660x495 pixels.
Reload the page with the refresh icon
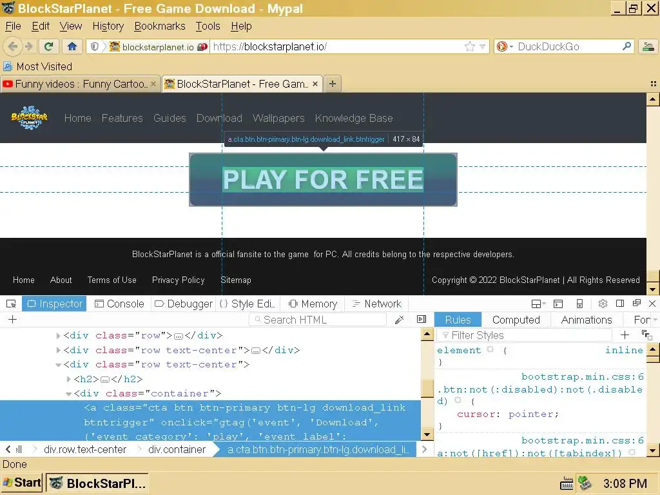tap(48, 46)
